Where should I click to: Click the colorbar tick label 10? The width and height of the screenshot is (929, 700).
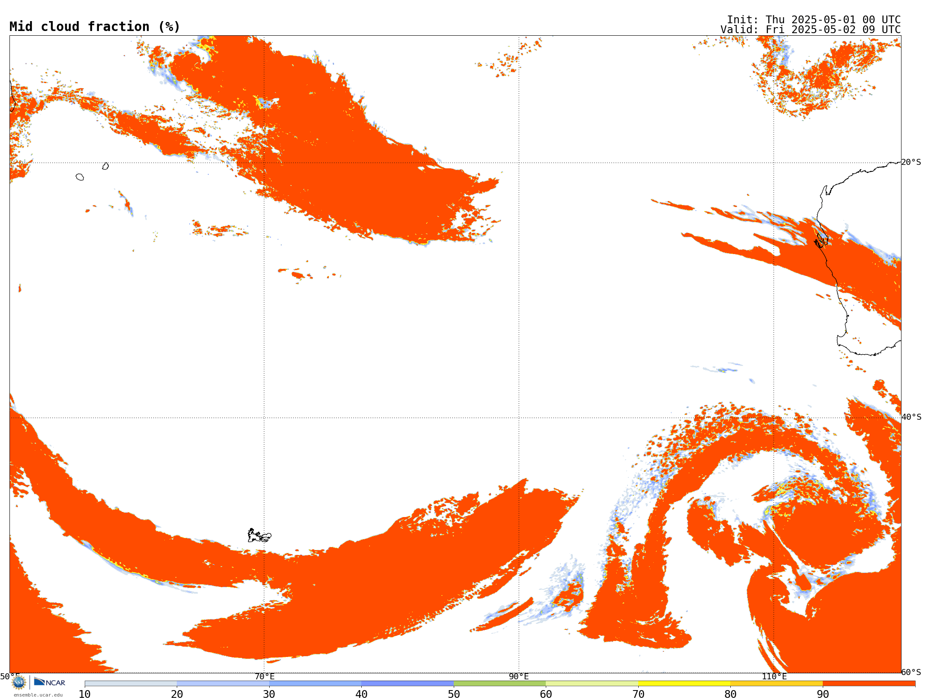click(85, 694)
